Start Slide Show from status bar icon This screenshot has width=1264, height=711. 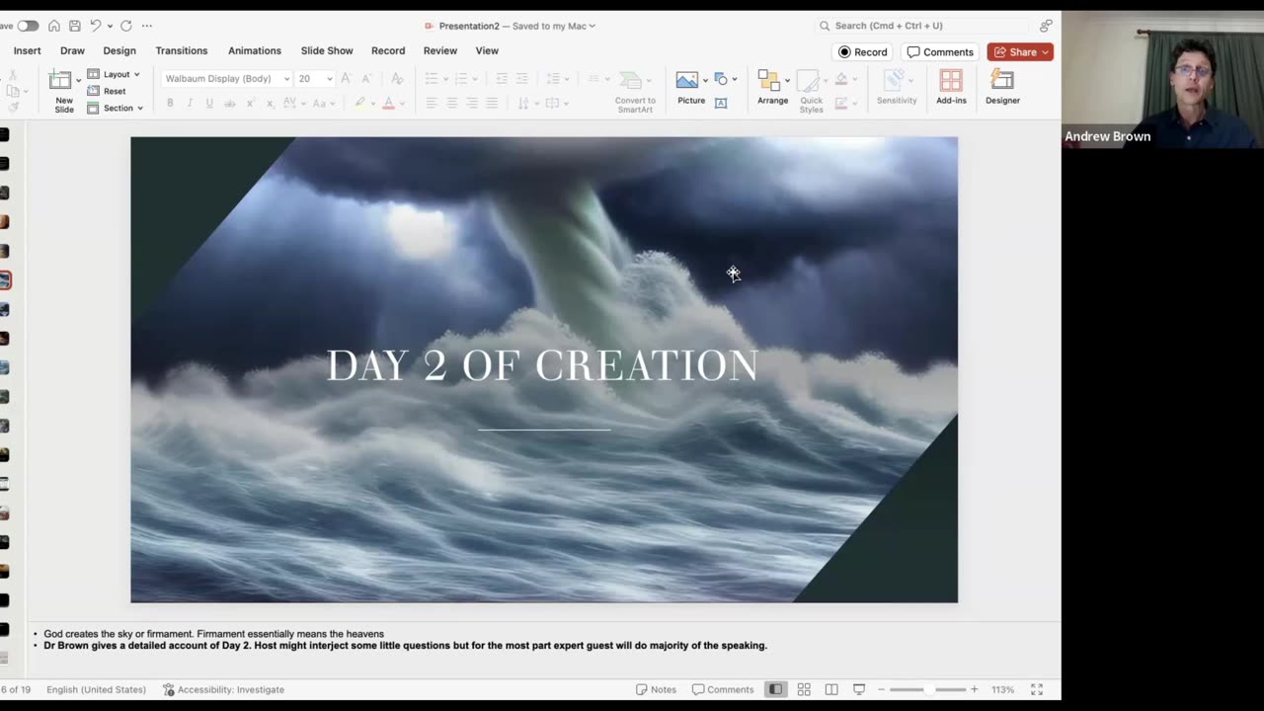(859, 689)
